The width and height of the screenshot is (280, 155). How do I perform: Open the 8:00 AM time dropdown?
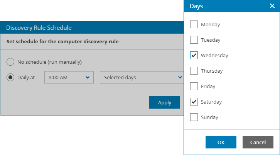click(x=69, y=77)
